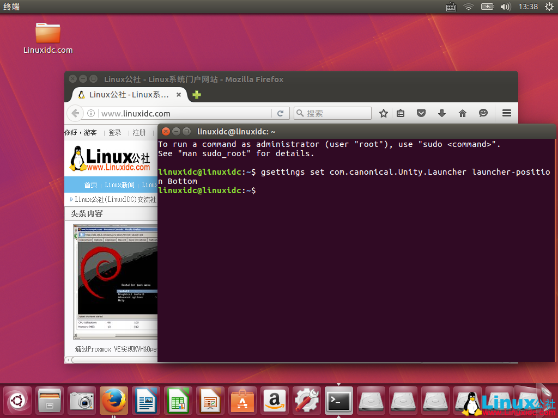The width and height of the screenshot is (558, 418).
Task: Select the Linux公社 tab in Firefox
Action: (130, 95)
